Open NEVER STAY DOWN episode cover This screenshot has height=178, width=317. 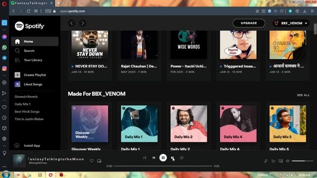pyautogui.click(x=90, y=45)
